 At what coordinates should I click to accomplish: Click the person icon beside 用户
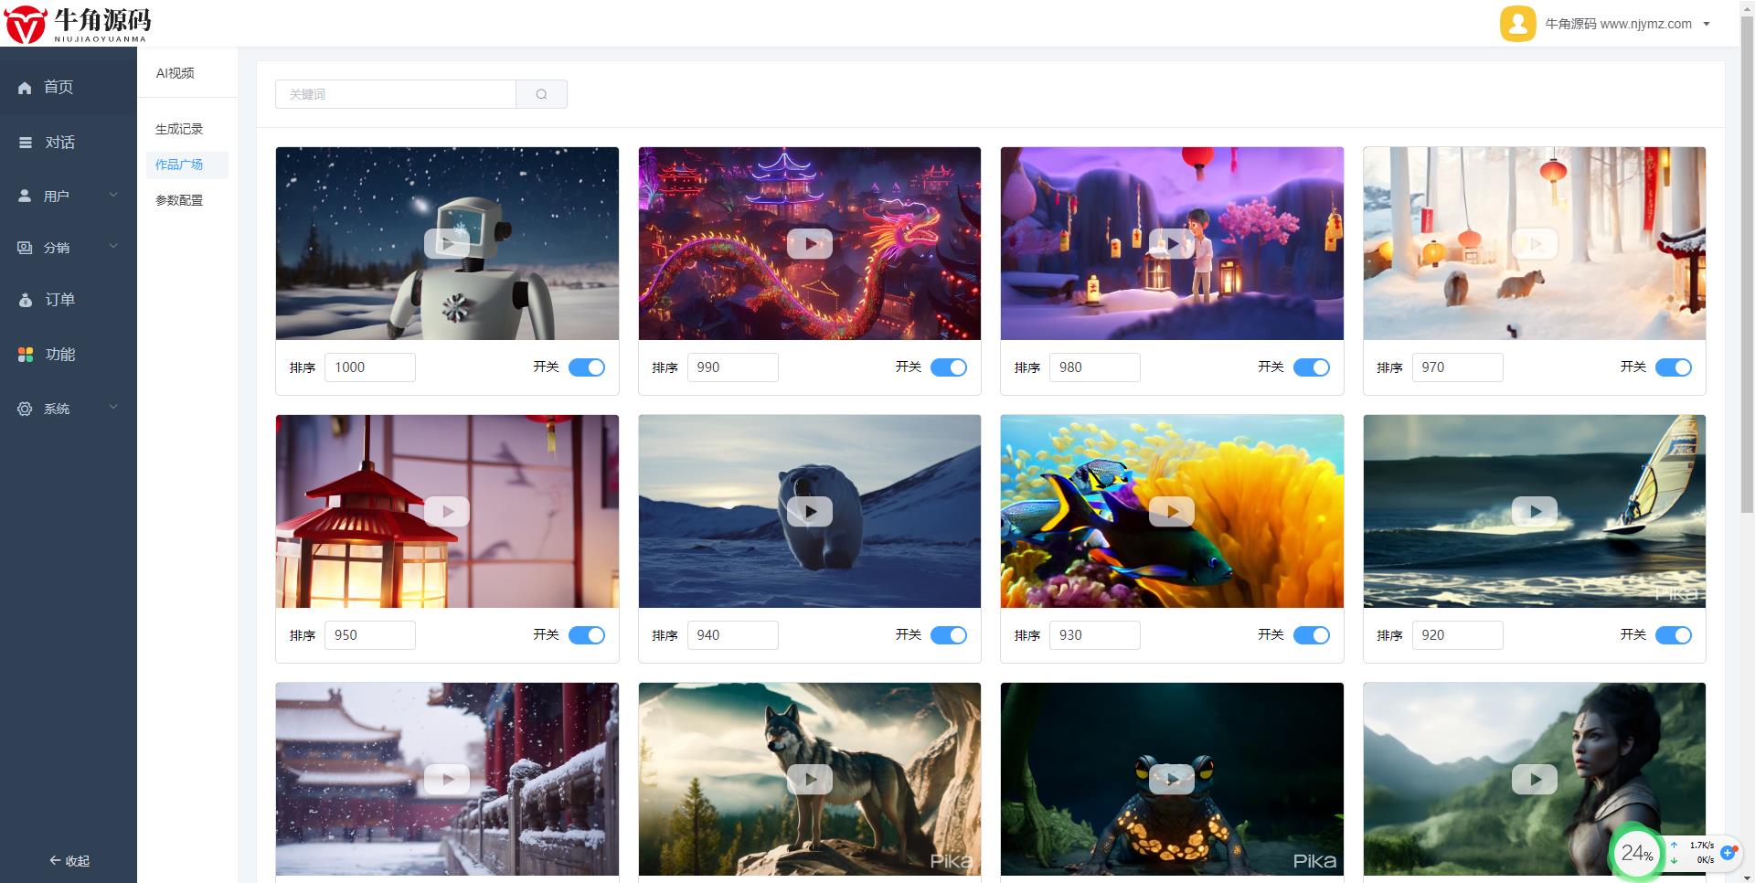(x=25, y=196)
